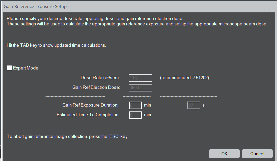Image resolution: width=277 pixels, height=161 pixels.
Task: Enable the Expert Mode checkbox
Action: 9,68
